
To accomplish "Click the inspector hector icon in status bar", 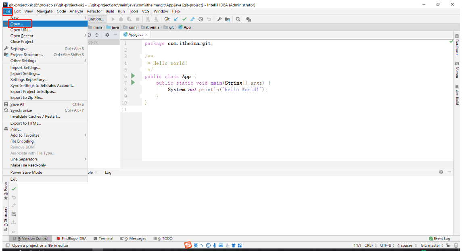I will tap(456, 245).
